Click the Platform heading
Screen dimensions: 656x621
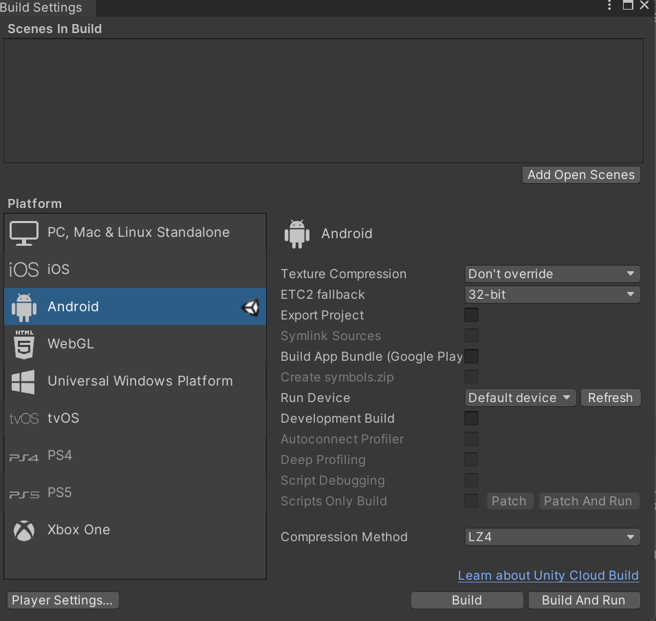pos(34,204)
